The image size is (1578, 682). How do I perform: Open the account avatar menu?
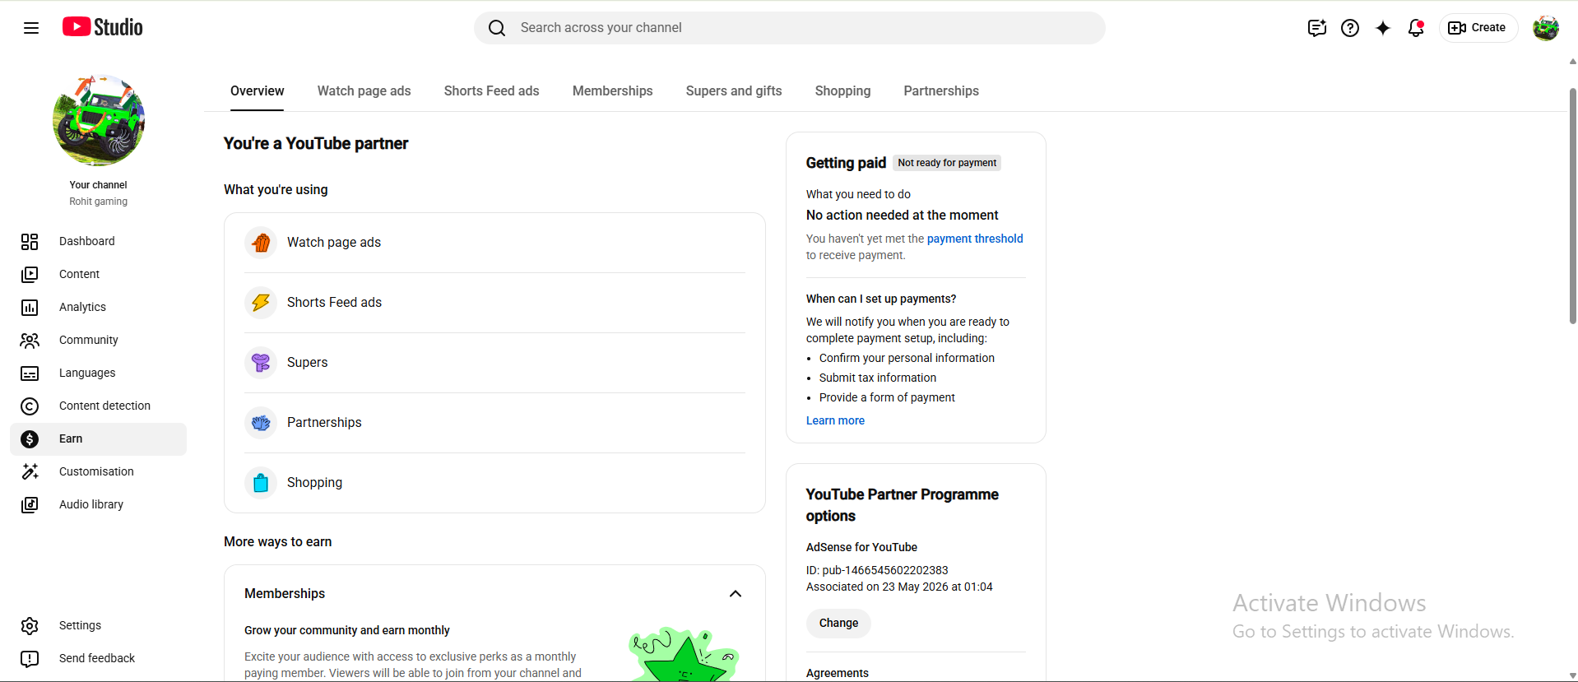click(1546, 28)
